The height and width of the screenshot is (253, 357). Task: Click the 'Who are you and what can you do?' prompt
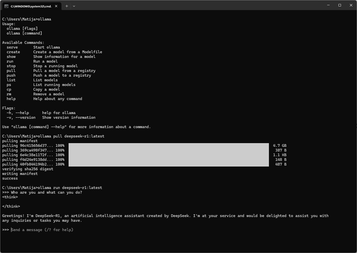point(47,193)
